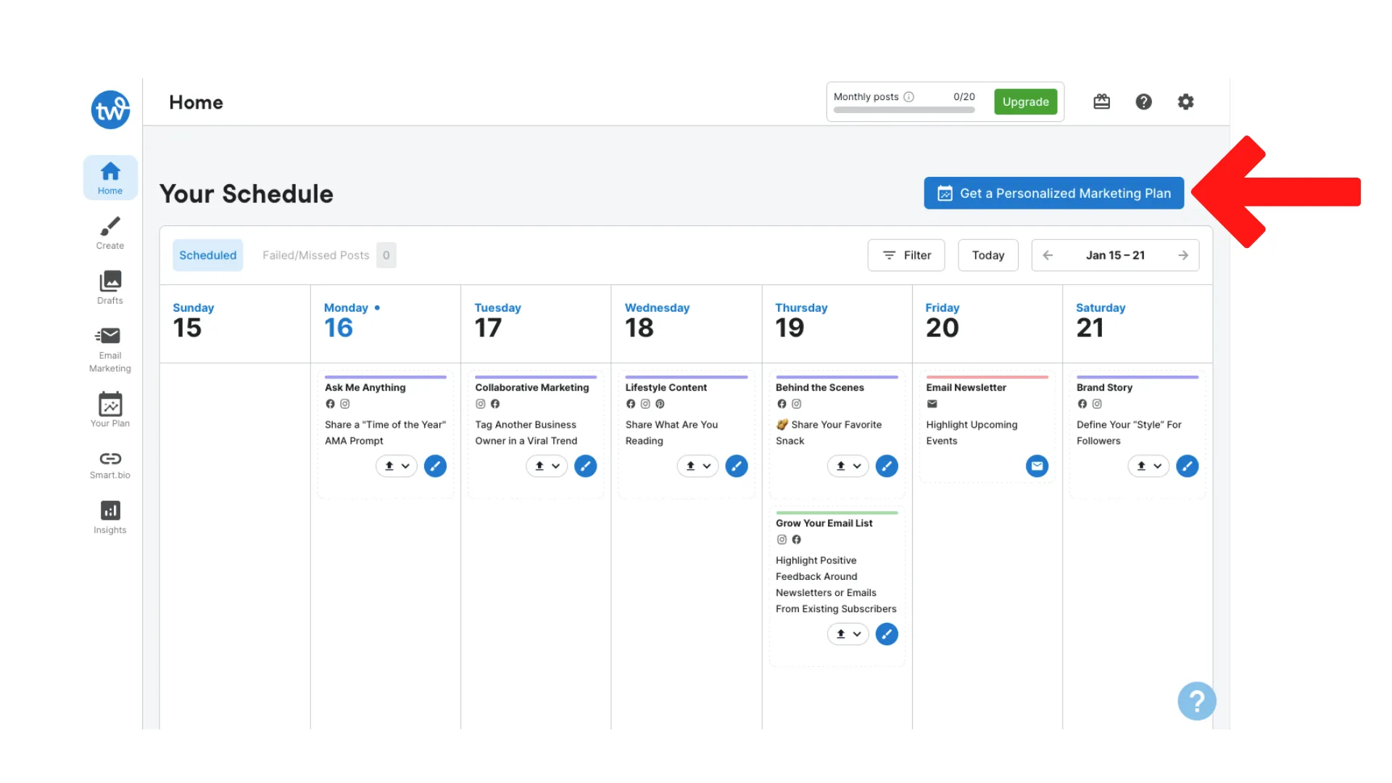Expand upload dropdown on Behind the Scenes
Viewport: 1392px width, 783px height.
click(848, 466)
